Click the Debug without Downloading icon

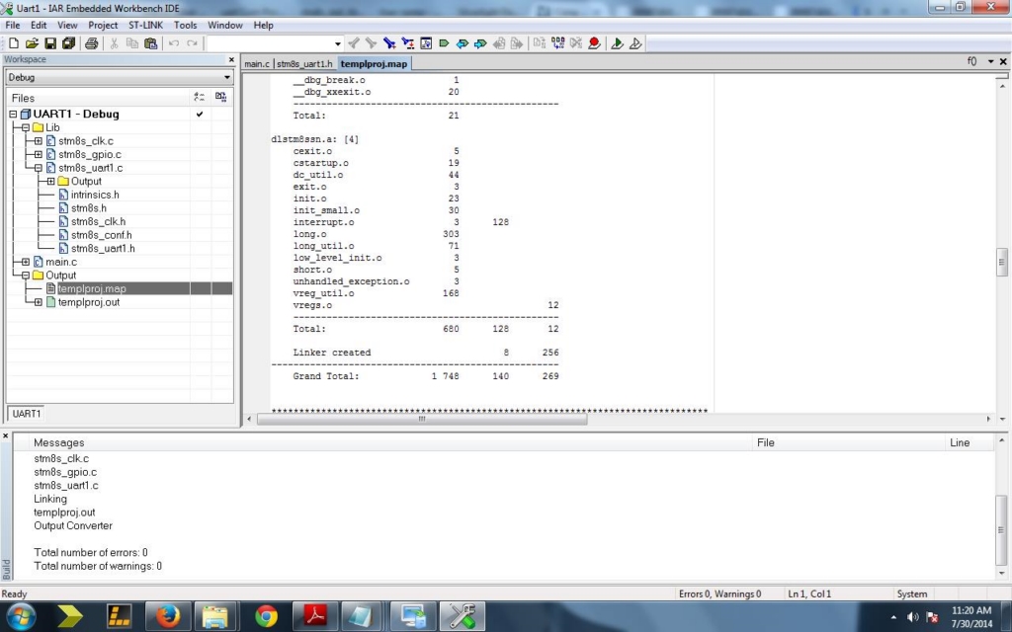tap(635, 43)
